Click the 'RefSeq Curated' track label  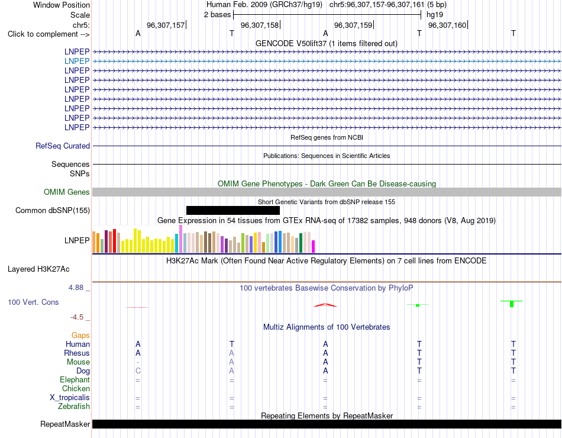click(63, 146)
